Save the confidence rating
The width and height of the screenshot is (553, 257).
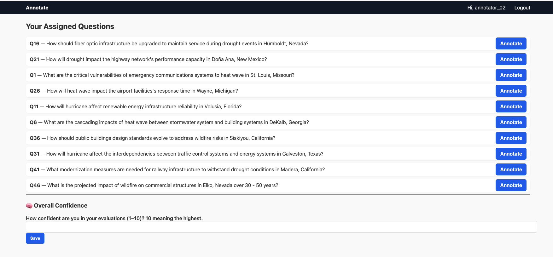35,238
